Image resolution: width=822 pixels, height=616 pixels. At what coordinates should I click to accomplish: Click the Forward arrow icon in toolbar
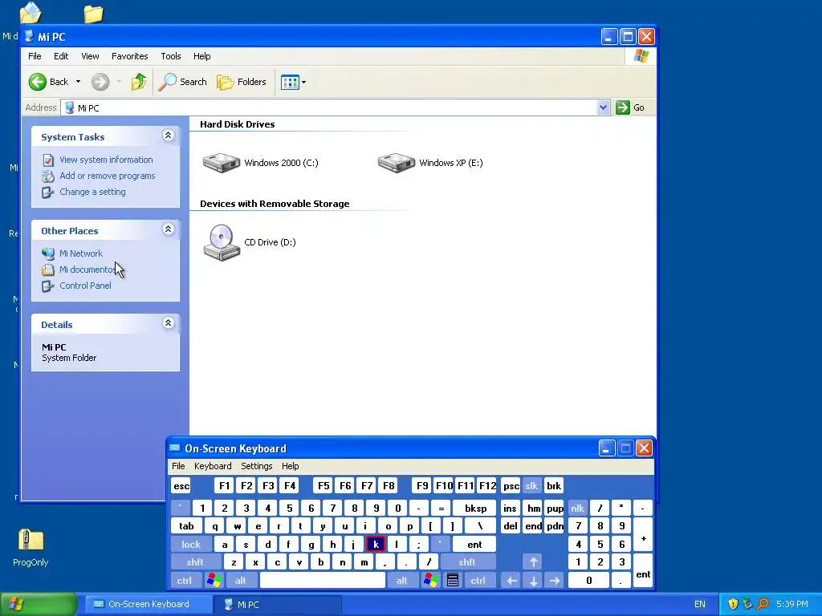pos(100,82)
